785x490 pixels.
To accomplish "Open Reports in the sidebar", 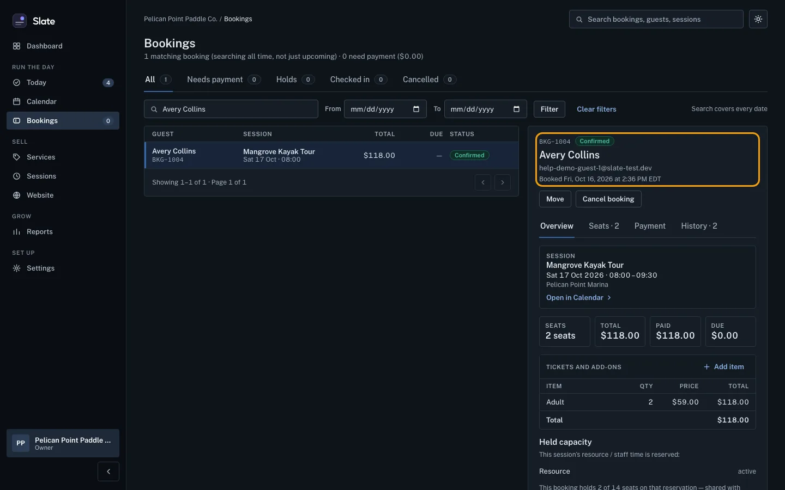I will pos(63,231).
